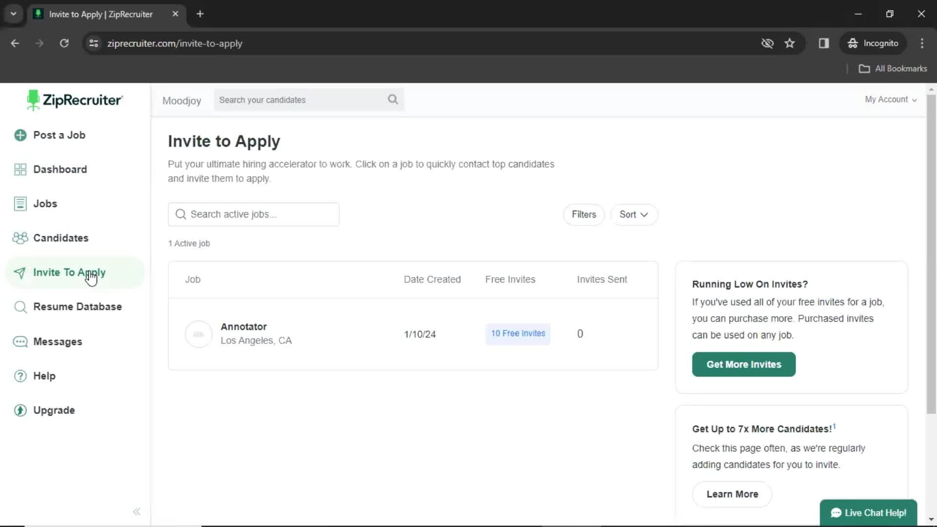The image size is (937, 527).
Task: Open the Candidates section
Action: 61,238
